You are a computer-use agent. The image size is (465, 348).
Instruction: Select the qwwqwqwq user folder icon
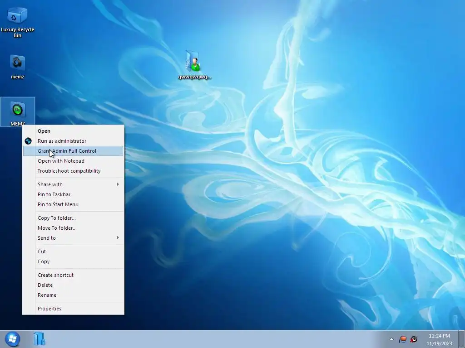pos(194,65)
